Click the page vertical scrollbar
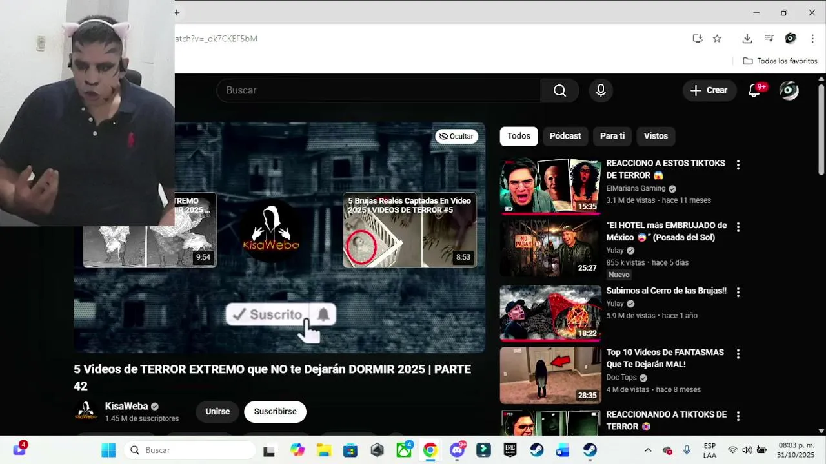The image size is (826, 464). [821, 129]
